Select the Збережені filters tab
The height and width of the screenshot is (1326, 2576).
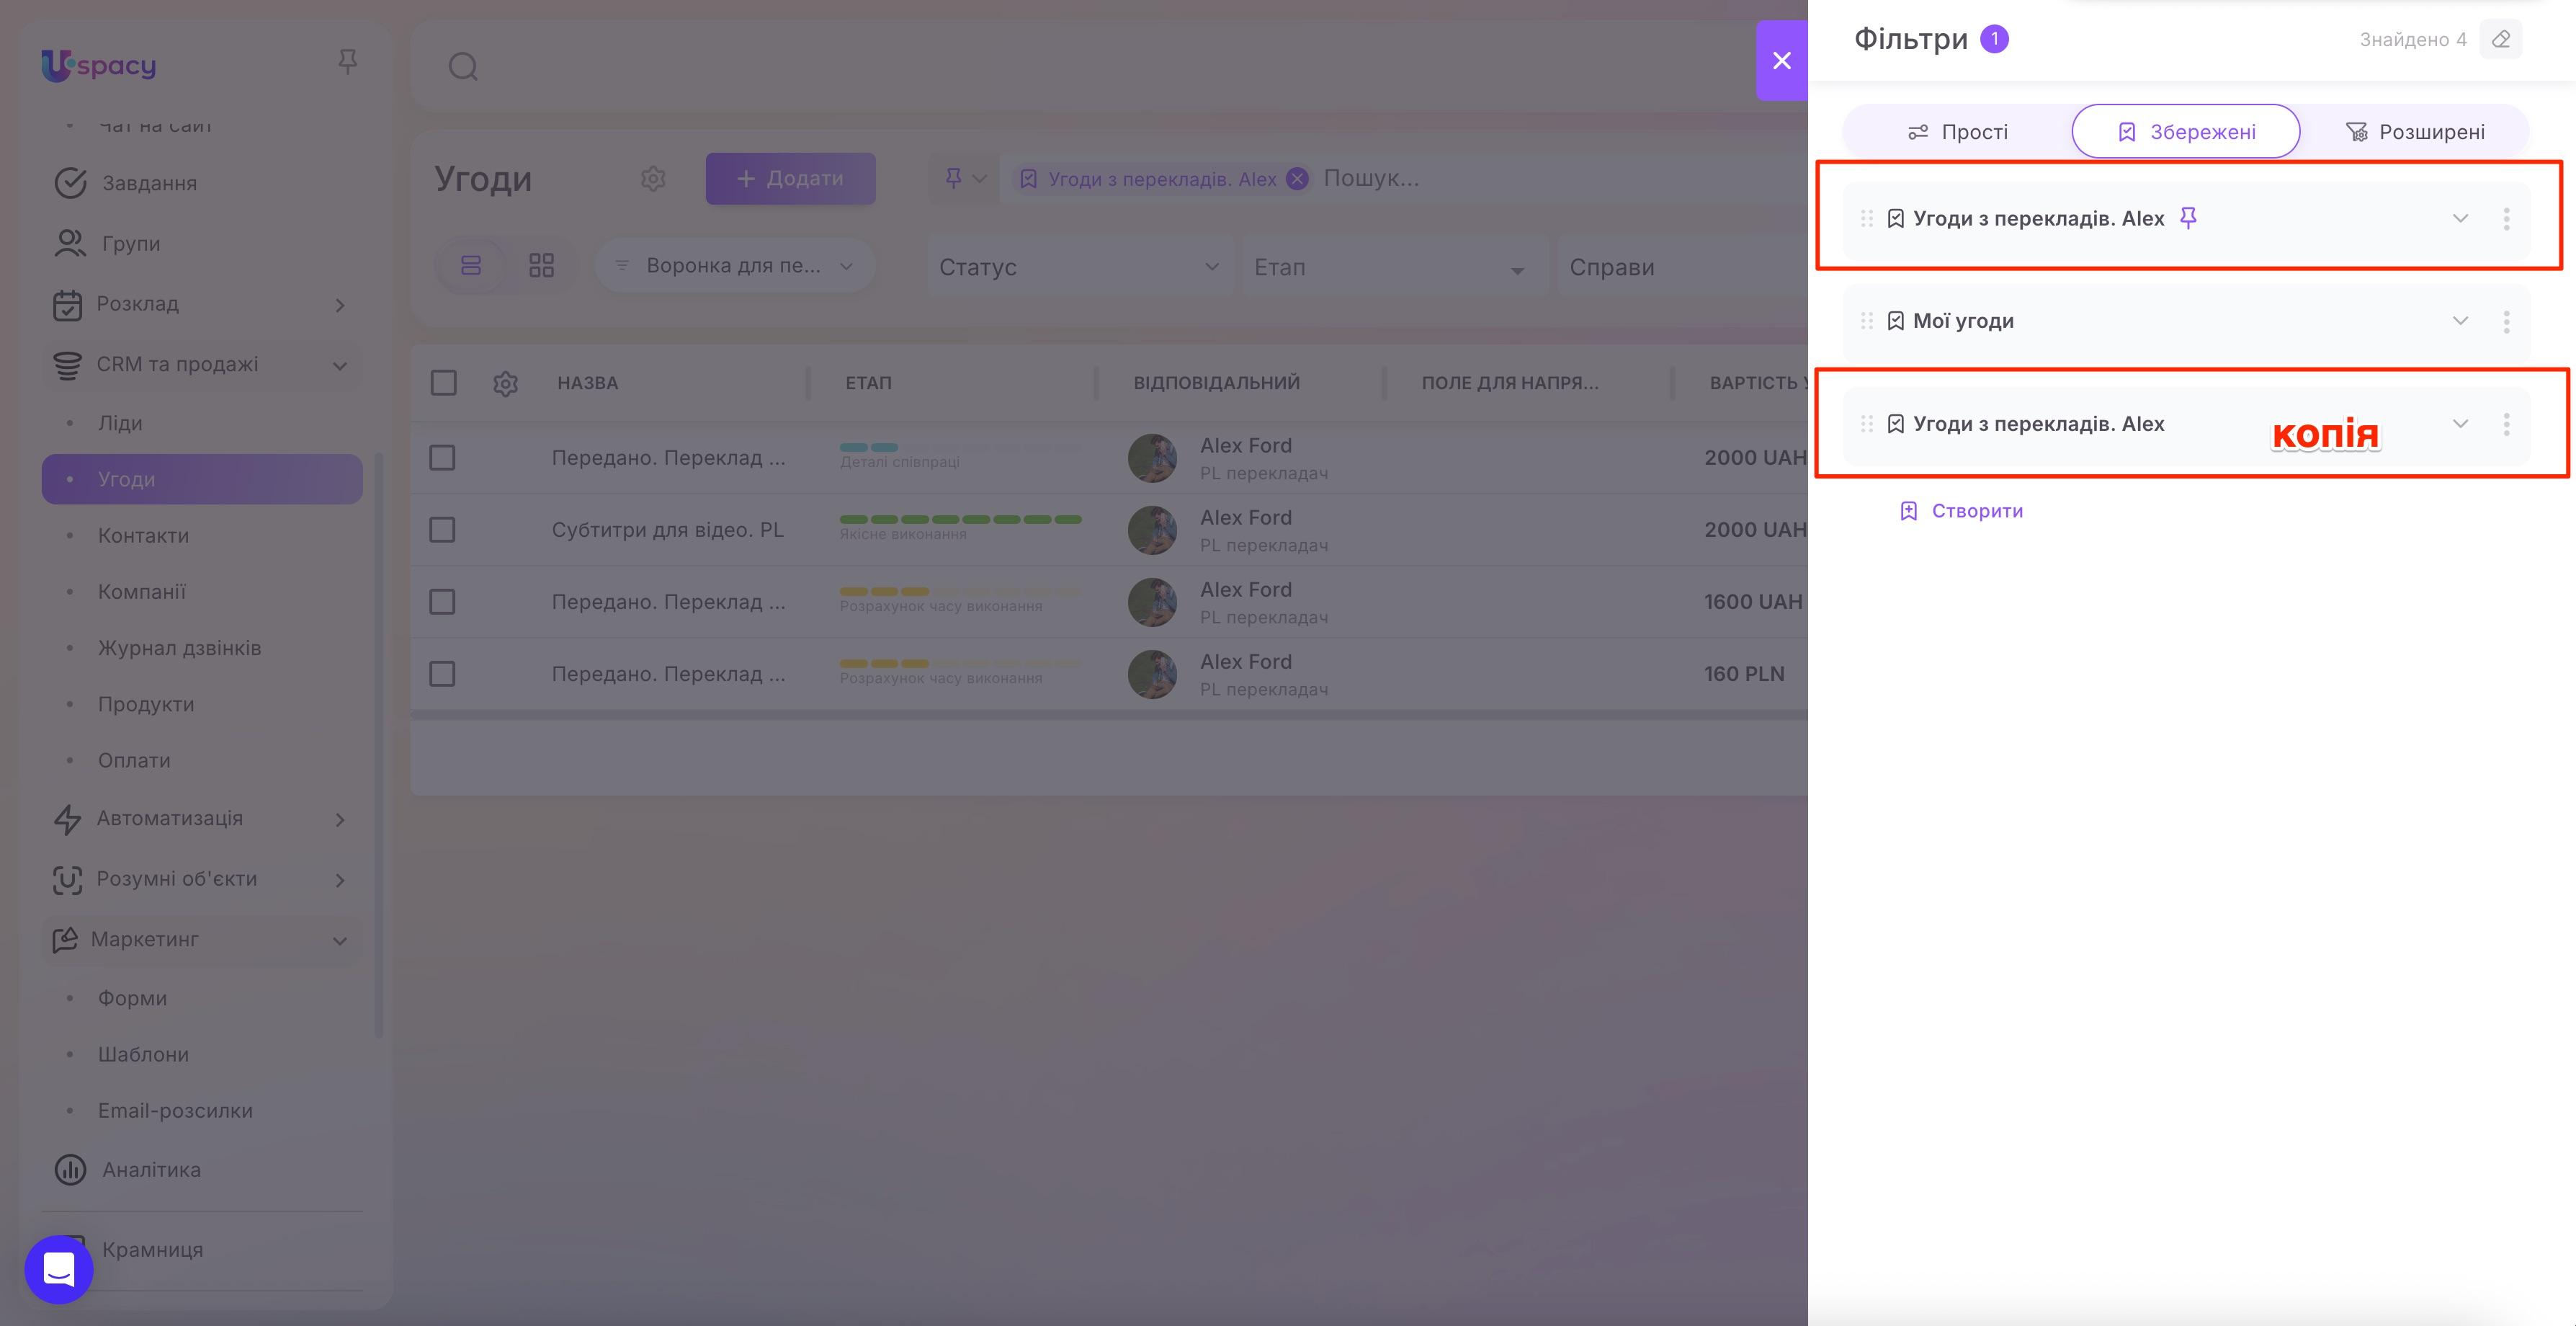tap(2186, 132)
